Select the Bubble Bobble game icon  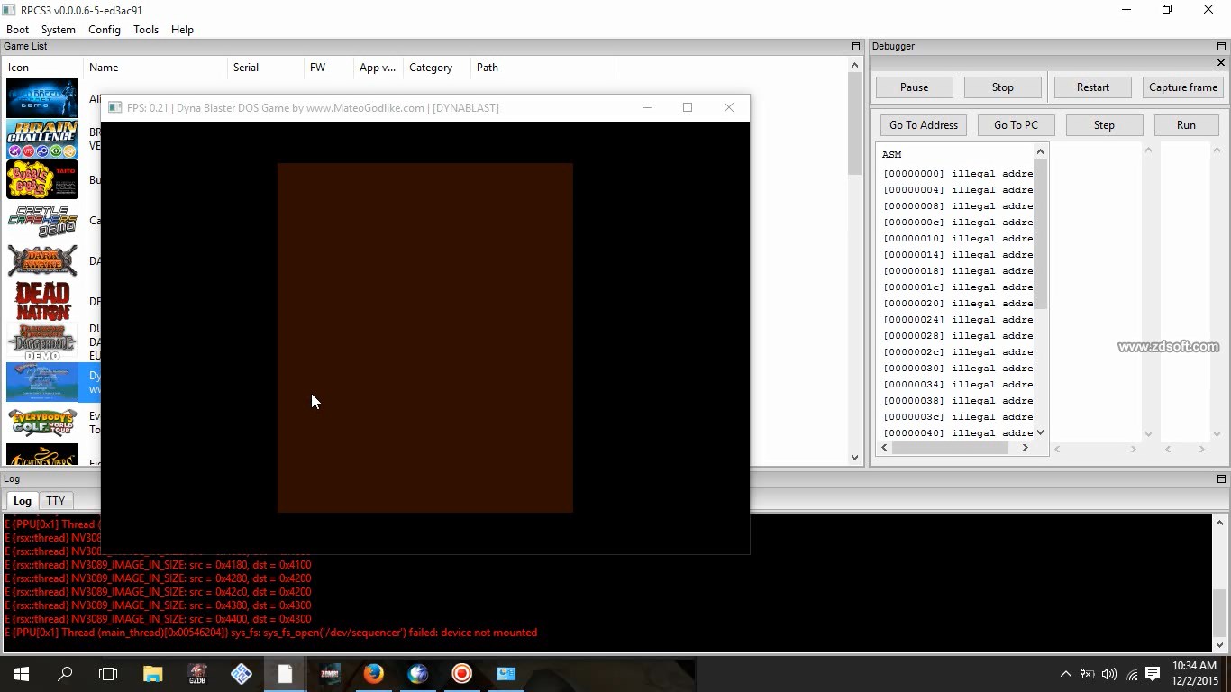point(42,179)
